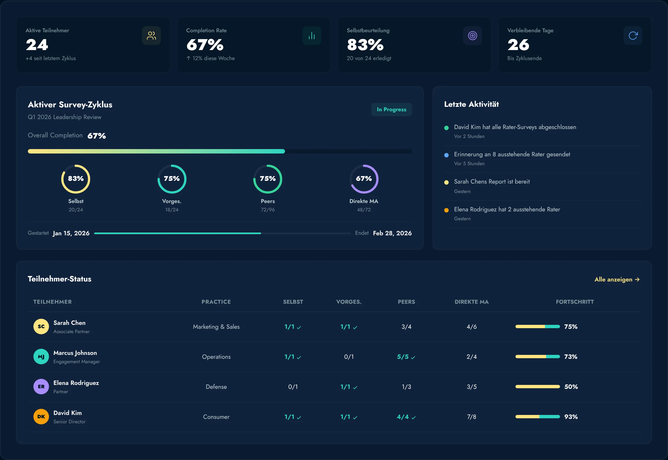Select the name Elena Rodriguez in table

76,383
